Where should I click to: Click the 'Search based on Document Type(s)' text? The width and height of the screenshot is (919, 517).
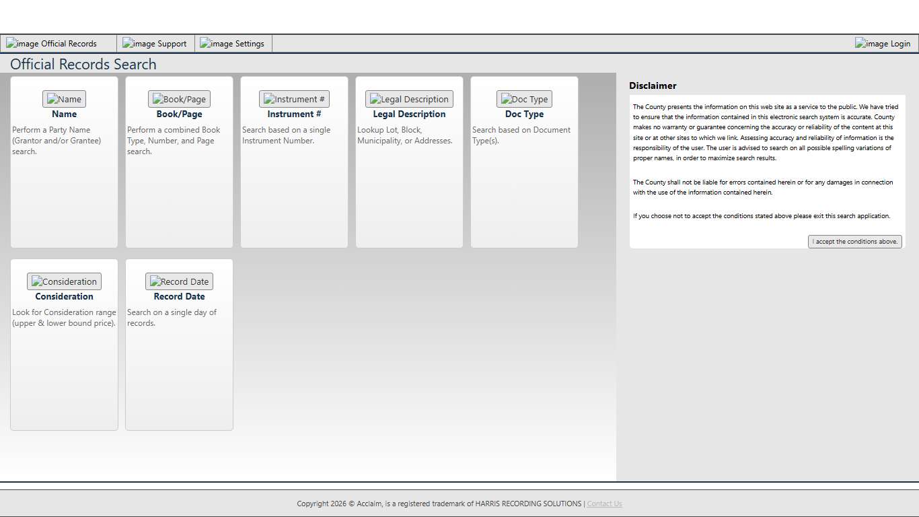[x=521, y=135]
